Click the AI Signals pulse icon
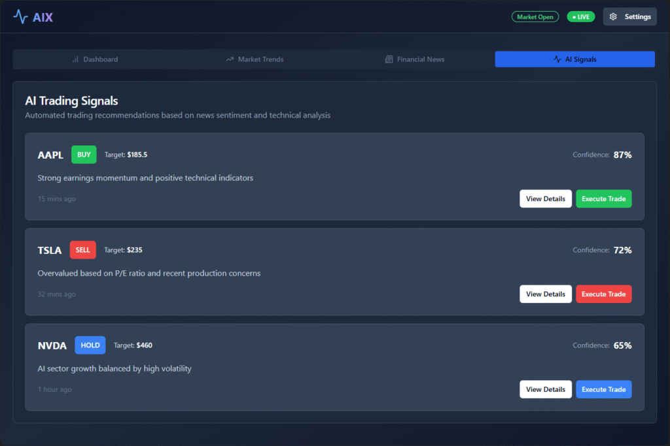Screen dimensions: 670x446 coord(557,59)
